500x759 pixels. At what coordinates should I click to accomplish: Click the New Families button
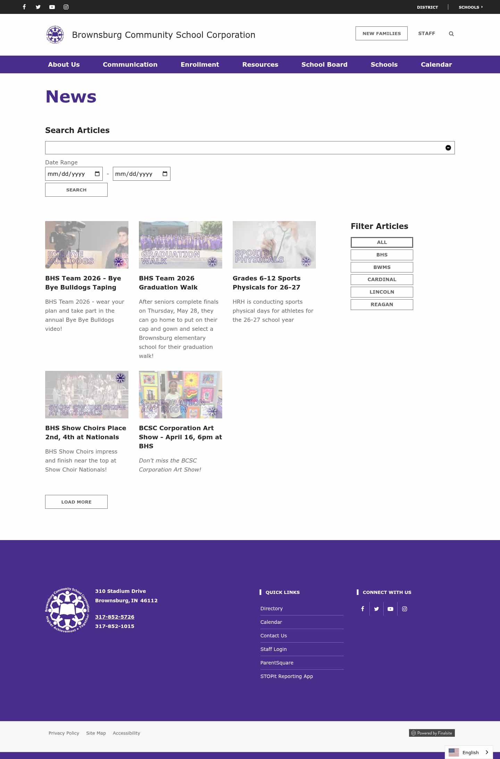[381, 33]
